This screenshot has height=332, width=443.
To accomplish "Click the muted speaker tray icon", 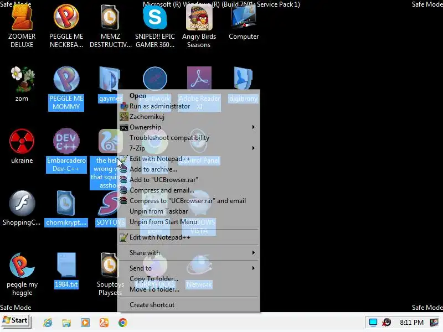I will pos(387,322).
